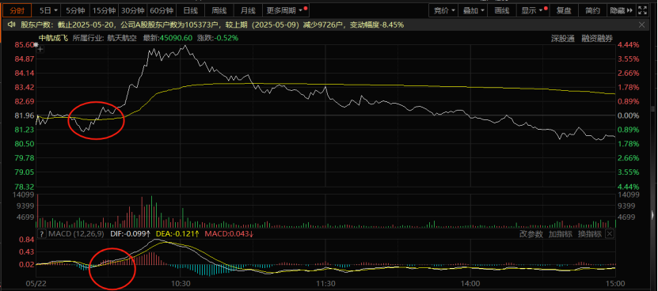Toggle 复盘 replay mode

pos(563,10)
